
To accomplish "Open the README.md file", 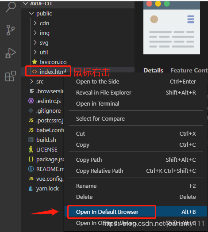I will 50,169.
